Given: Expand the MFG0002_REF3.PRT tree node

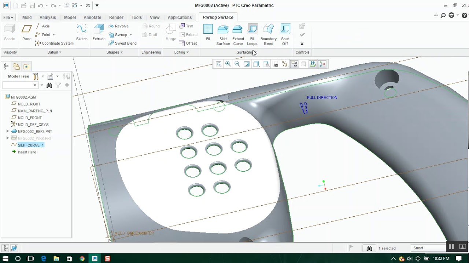Looking at the screenshot, I should click(x=8, y=131).
